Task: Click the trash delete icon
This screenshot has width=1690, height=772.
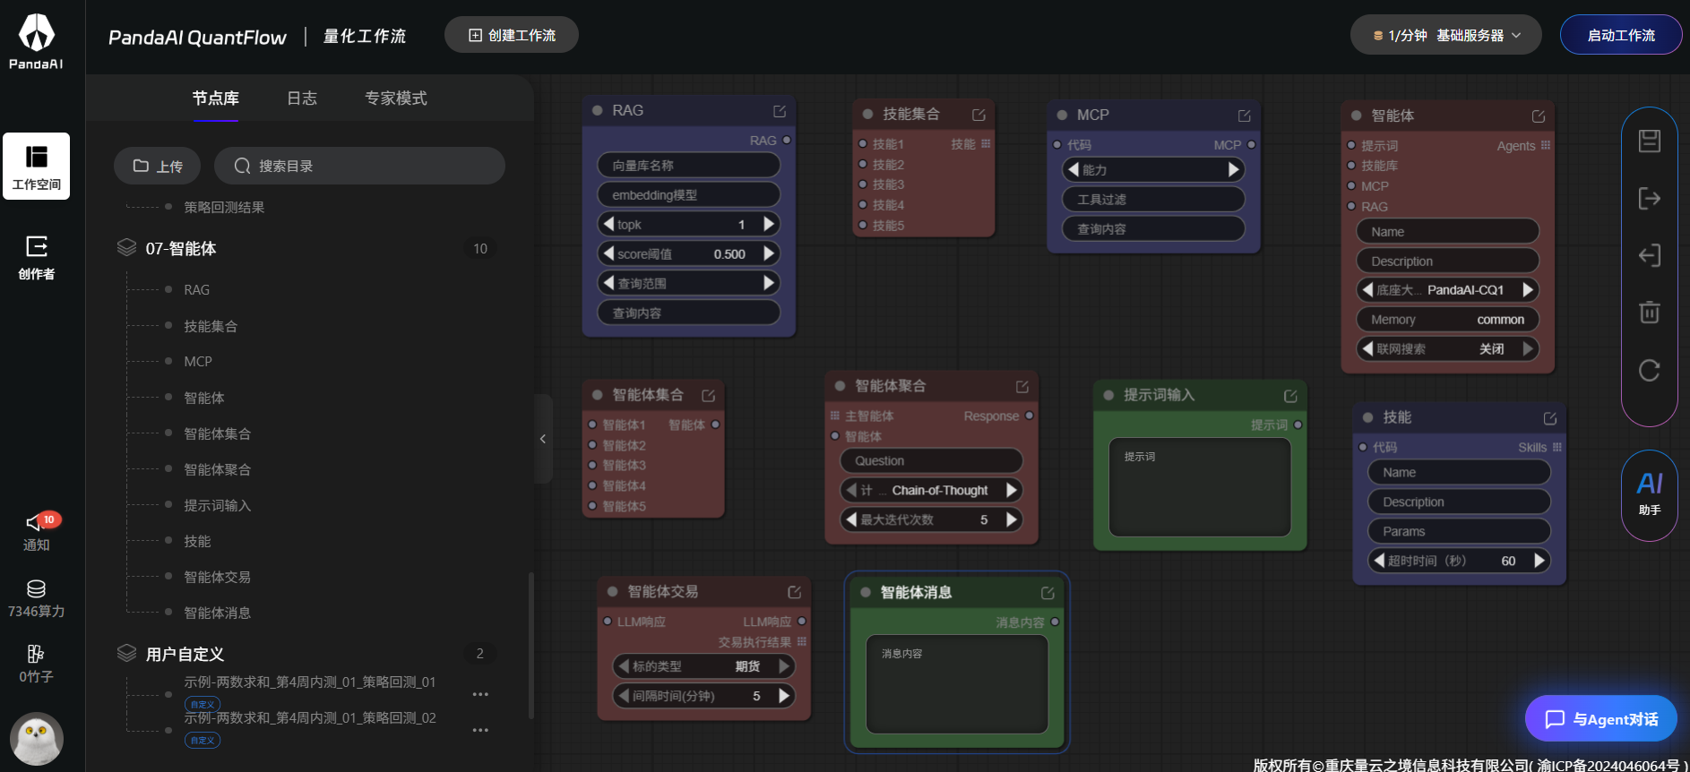Action: (x=1649, y=313)
